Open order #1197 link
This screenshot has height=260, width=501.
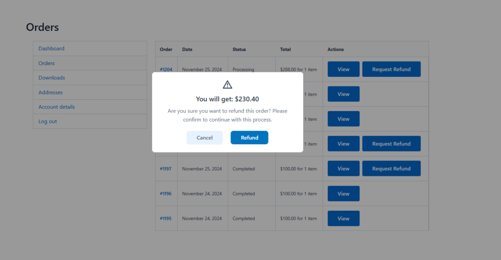(165, 169)
